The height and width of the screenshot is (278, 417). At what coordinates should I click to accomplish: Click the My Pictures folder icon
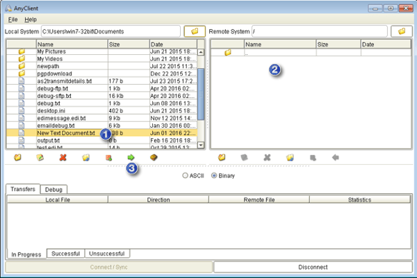(x=22, y=51)
